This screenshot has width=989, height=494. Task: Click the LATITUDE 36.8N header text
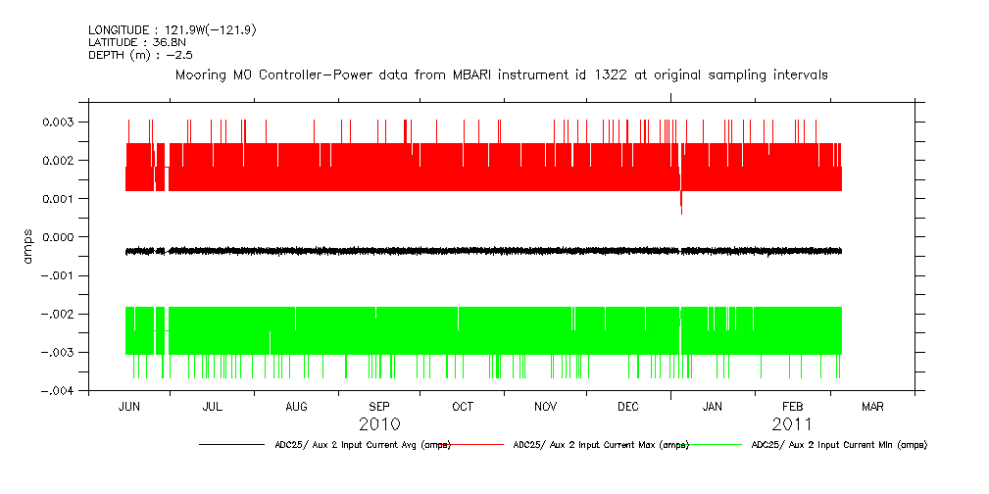(135, 42)
